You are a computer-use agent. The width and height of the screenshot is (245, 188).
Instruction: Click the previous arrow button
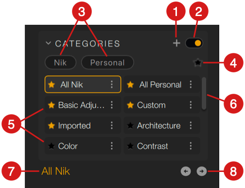point(186,171)
